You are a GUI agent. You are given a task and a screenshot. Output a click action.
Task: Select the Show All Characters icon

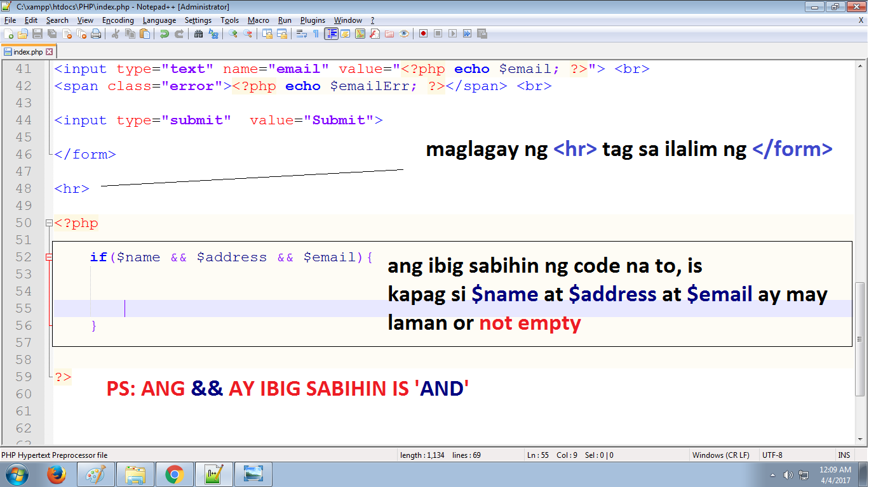coord(316,36)
